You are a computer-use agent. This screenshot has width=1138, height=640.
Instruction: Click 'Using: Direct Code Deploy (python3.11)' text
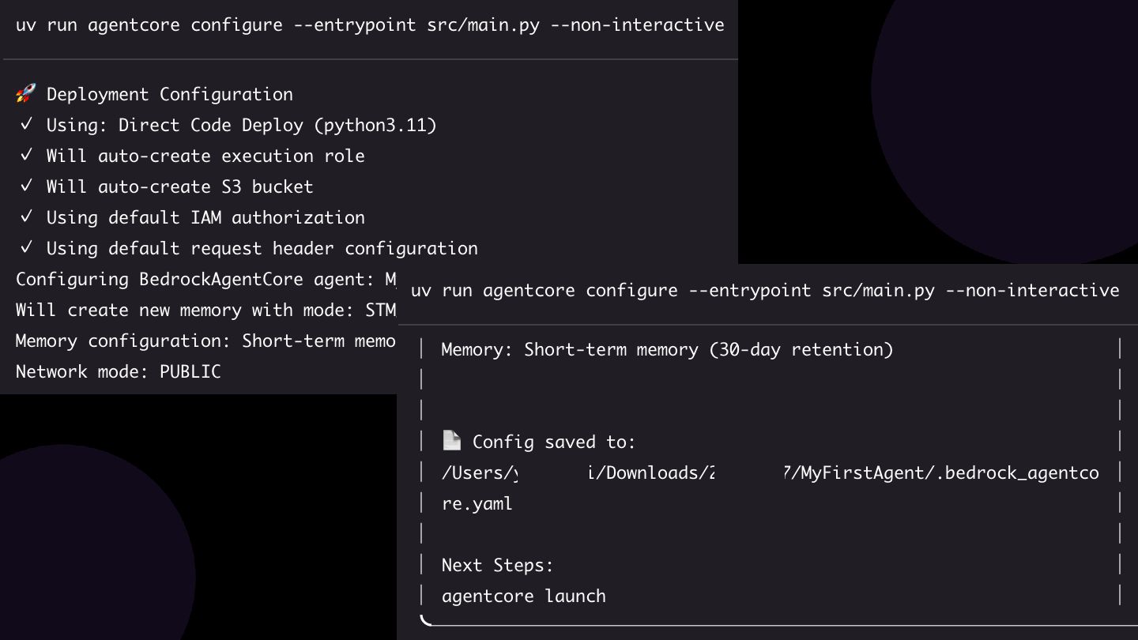242,125
